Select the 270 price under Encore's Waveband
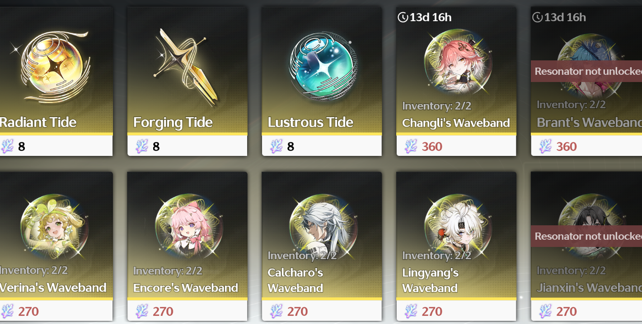 tap(163, 311)
